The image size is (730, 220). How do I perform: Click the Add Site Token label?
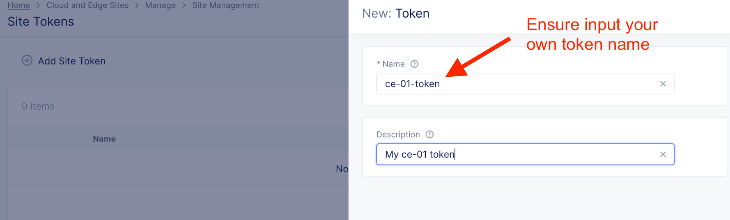[x=72, y=61]
